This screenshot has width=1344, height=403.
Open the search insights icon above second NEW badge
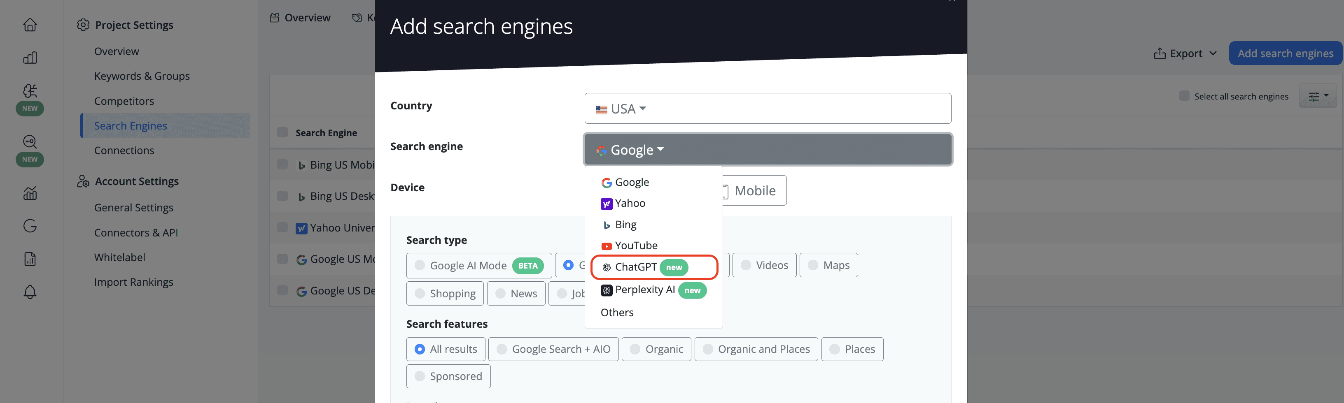[x=30, y=142]
